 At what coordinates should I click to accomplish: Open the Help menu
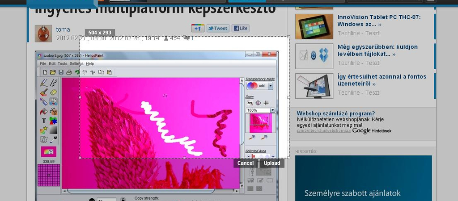(x=90, y=63)
